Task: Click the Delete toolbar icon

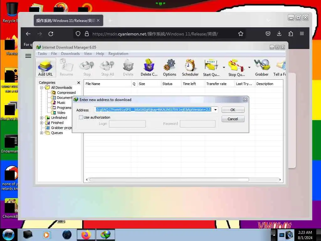Action: click(x=128, y=67)
